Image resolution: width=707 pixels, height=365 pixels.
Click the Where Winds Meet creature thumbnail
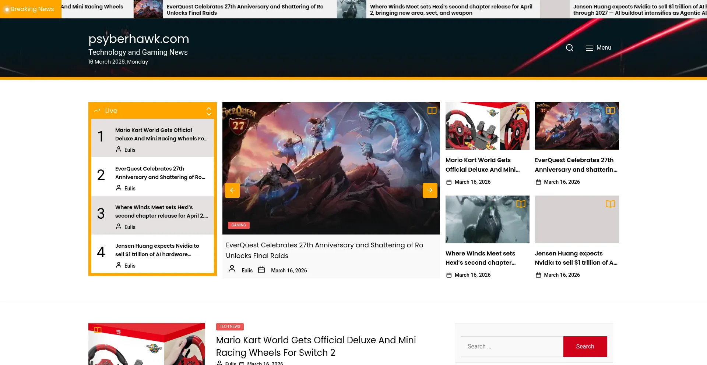(487, 219)
